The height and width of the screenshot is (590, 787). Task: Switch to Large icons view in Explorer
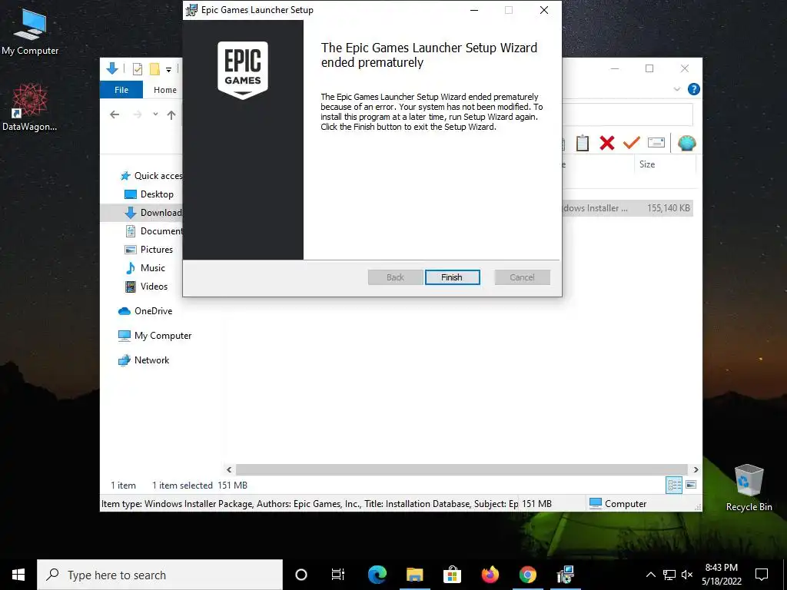point(691,485)
